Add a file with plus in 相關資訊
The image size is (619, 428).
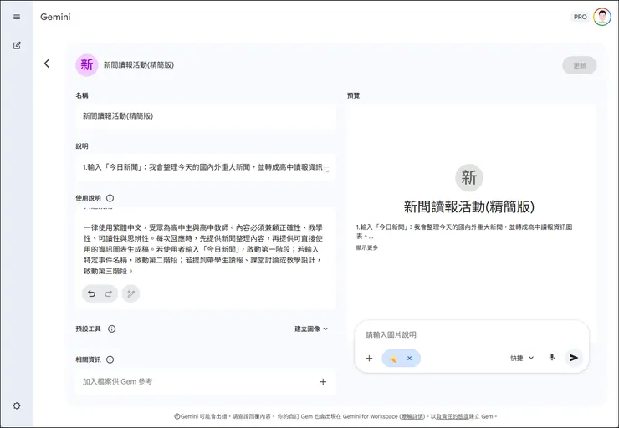pos(323,381)
